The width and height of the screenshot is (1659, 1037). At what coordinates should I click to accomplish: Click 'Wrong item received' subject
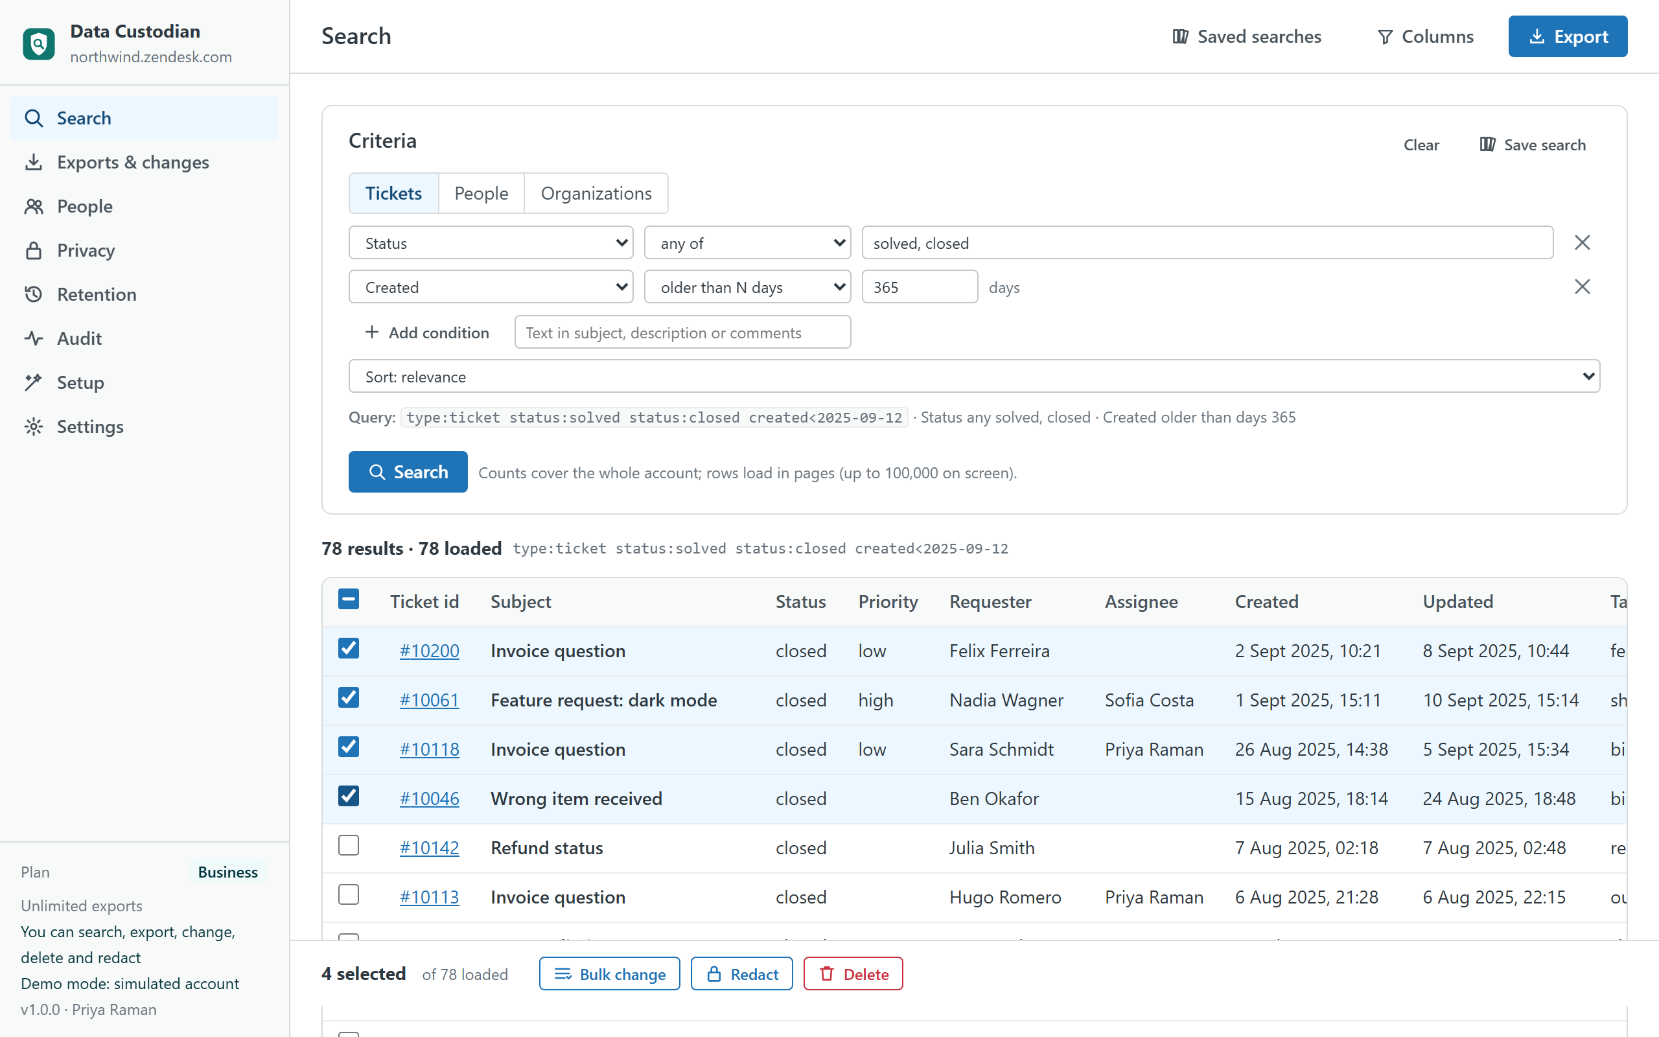pos(577,799)
